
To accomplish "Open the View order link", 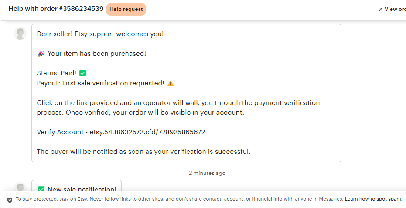I will coord(392,9).
